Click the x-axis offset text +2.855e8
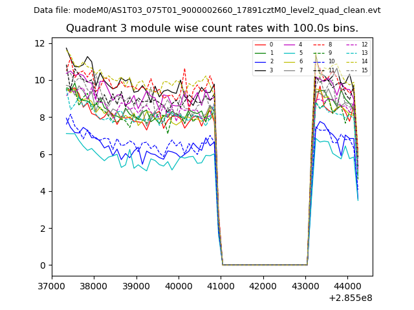 click(351, 298)
